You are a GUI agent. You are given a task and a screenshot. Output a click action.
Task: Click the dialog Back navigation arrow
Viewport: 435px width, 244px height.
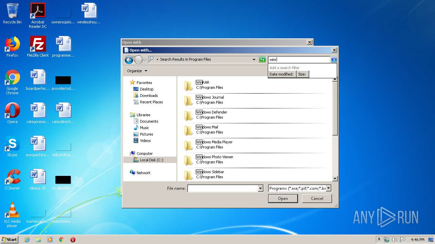(x=129, y=60)
